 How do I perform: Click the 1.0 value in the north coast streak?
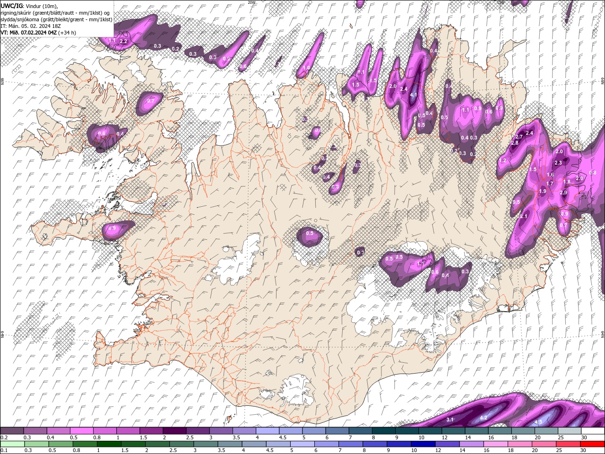pyautogui.click(x=306, y=68)
